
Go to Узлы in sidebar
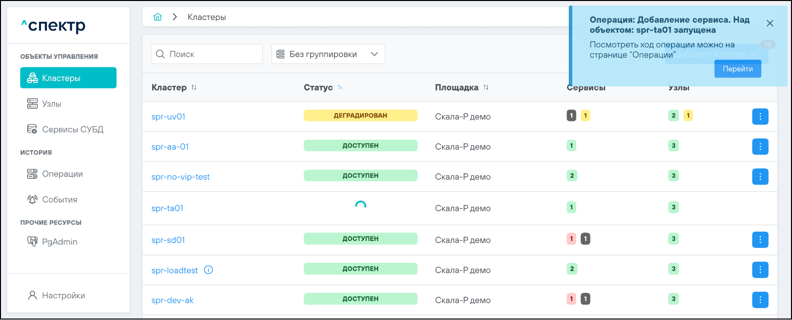pyautogui.click(x=51, y=104)
